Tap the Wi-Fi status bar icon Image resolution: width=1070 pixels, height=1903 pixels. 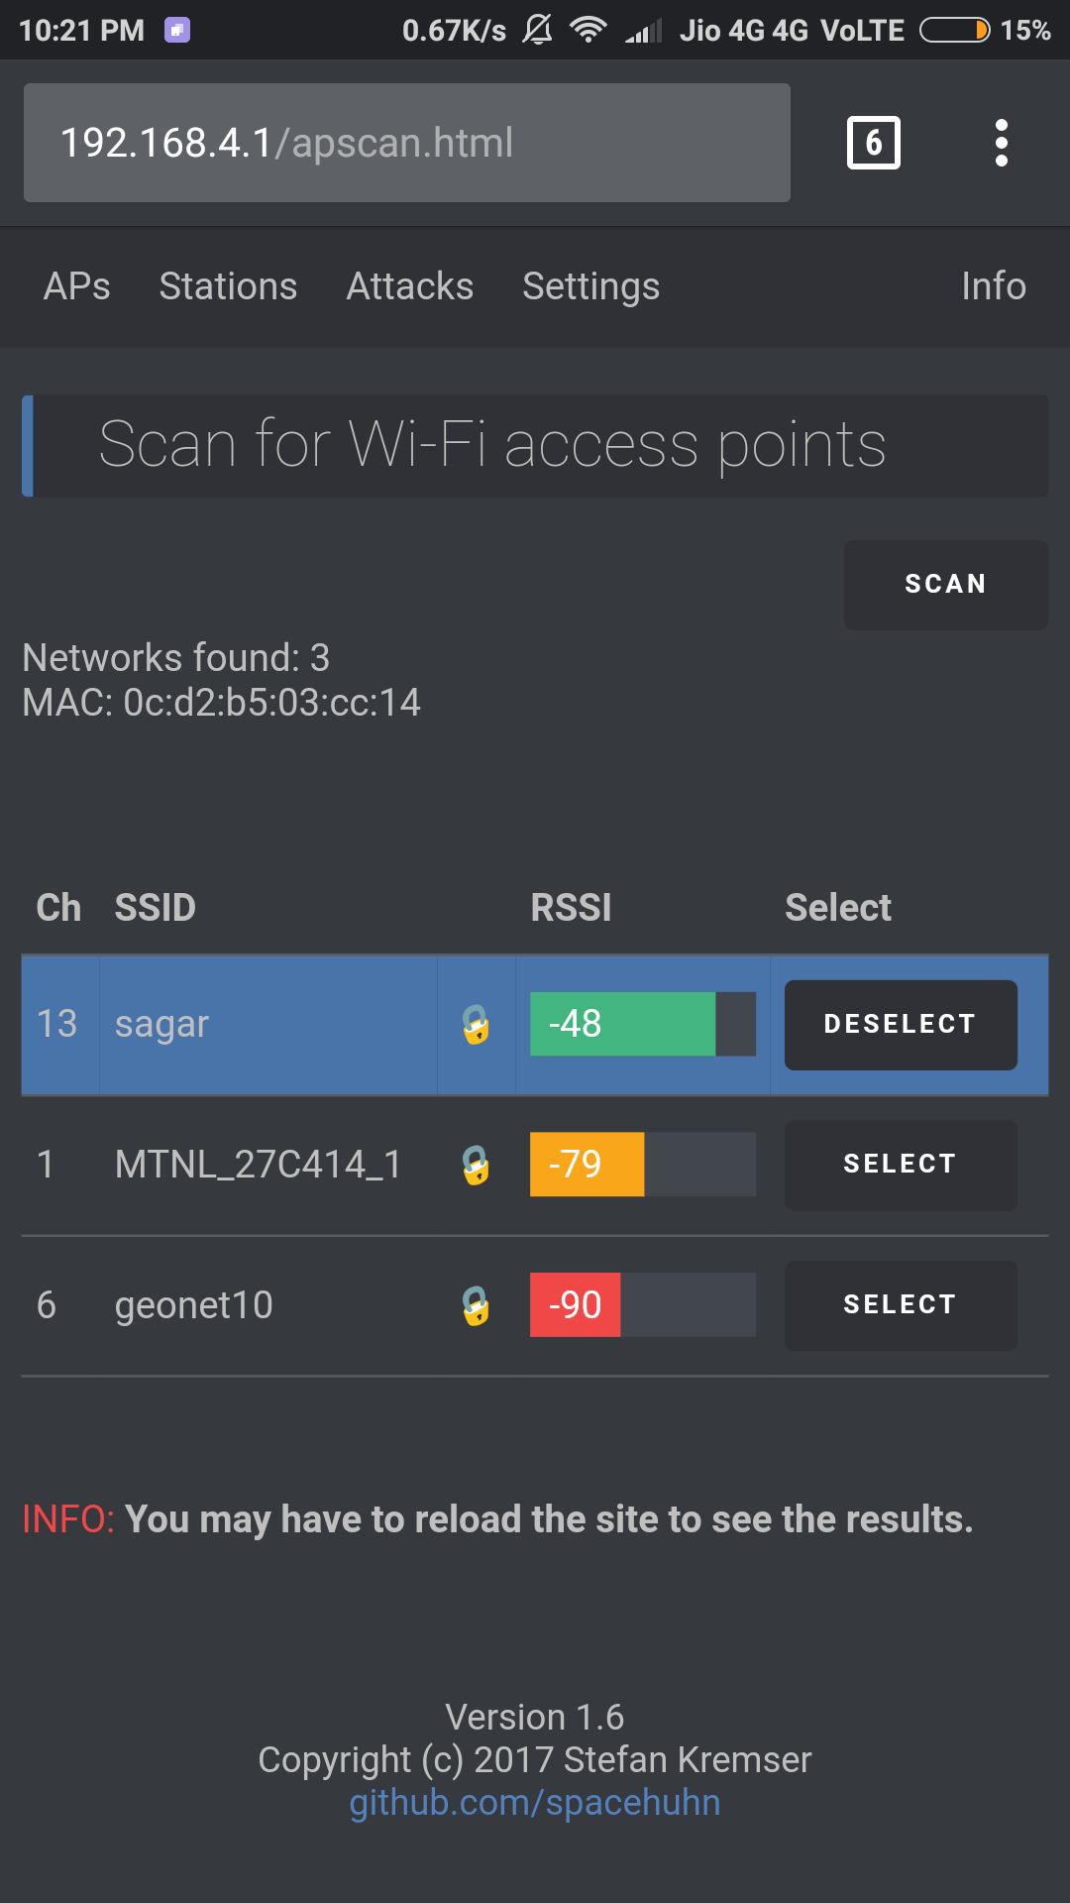click(588, 30)
